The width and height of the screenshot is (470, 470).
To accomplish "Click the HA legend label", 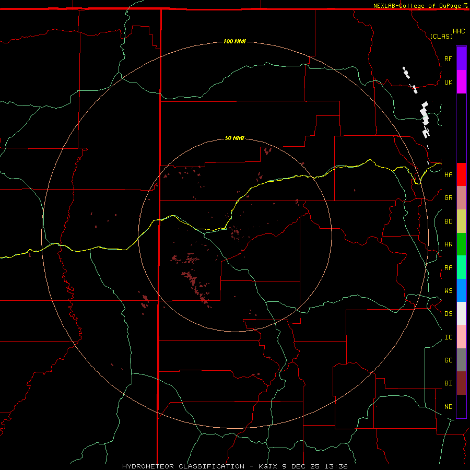I will coord(448,174).
